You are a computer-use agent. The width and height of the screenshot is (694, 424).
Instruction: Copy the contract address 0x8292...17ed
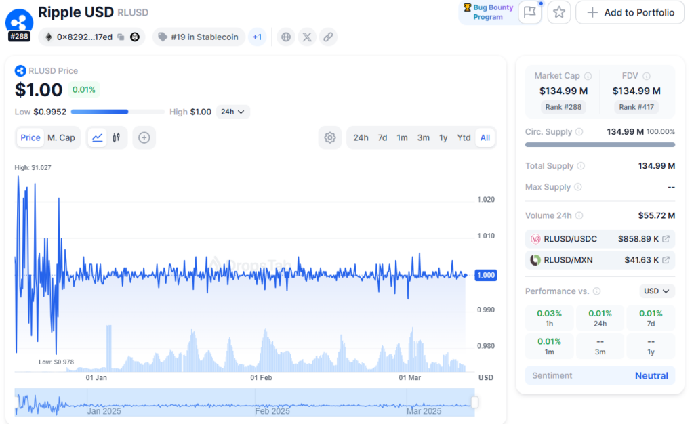(121, 37)
